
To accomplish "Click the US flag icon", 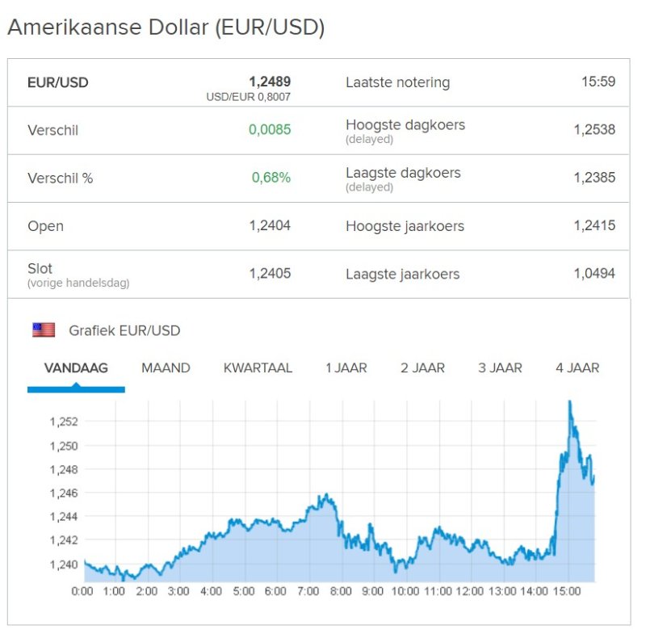I will [44, 330].
